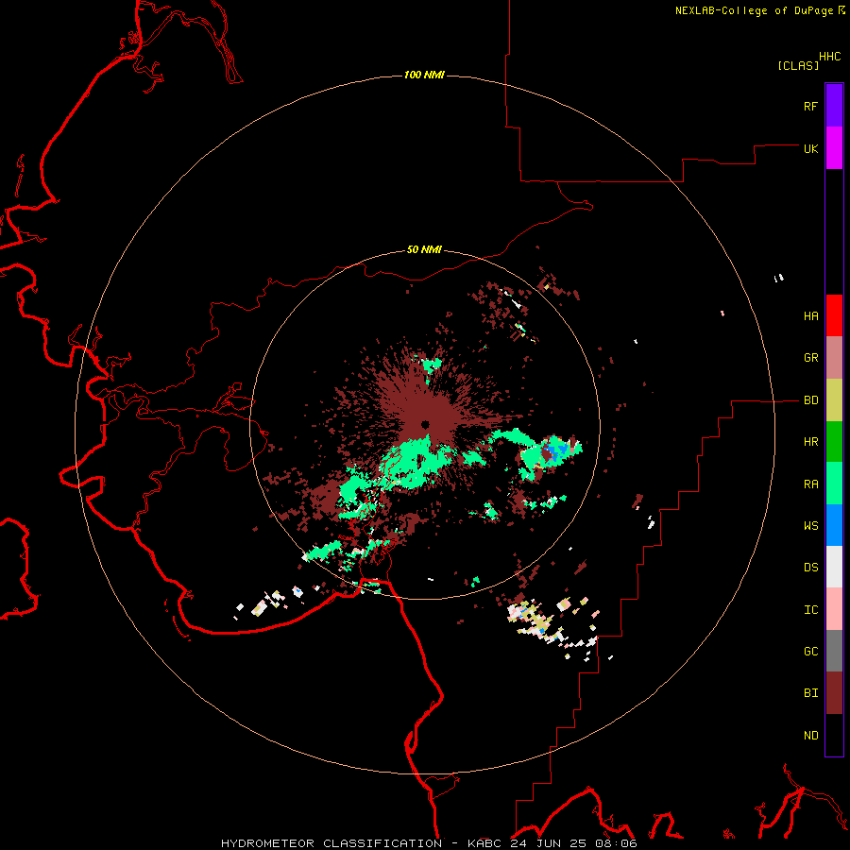Click the WS blue legend swatch
The height and width of the screenshot is (850, 850).
click(x=834, y=525)
